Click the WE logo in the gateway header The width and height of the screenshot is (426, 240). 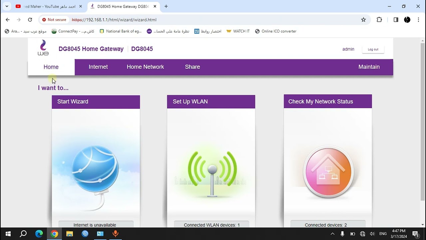pos(43,48)
